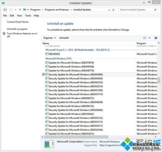Viewport: 162px width, 152px height.
Task: Click icon of update KB3049508
Action: 47,67
